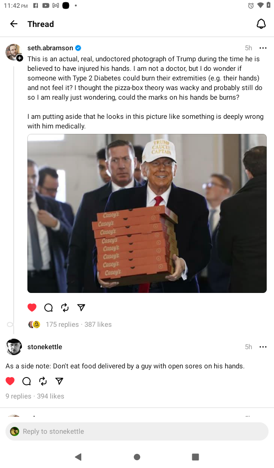
Task: Open more options for stonekettle's reply
Action: coord(263,347)
